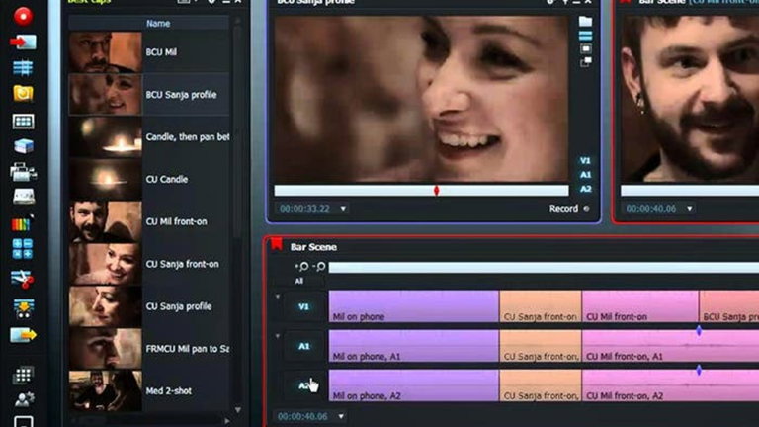The height and width of the screenshot is (427, 759).
Task: Select Mil on phone, A2 audio clip
Action: point(414,385)
